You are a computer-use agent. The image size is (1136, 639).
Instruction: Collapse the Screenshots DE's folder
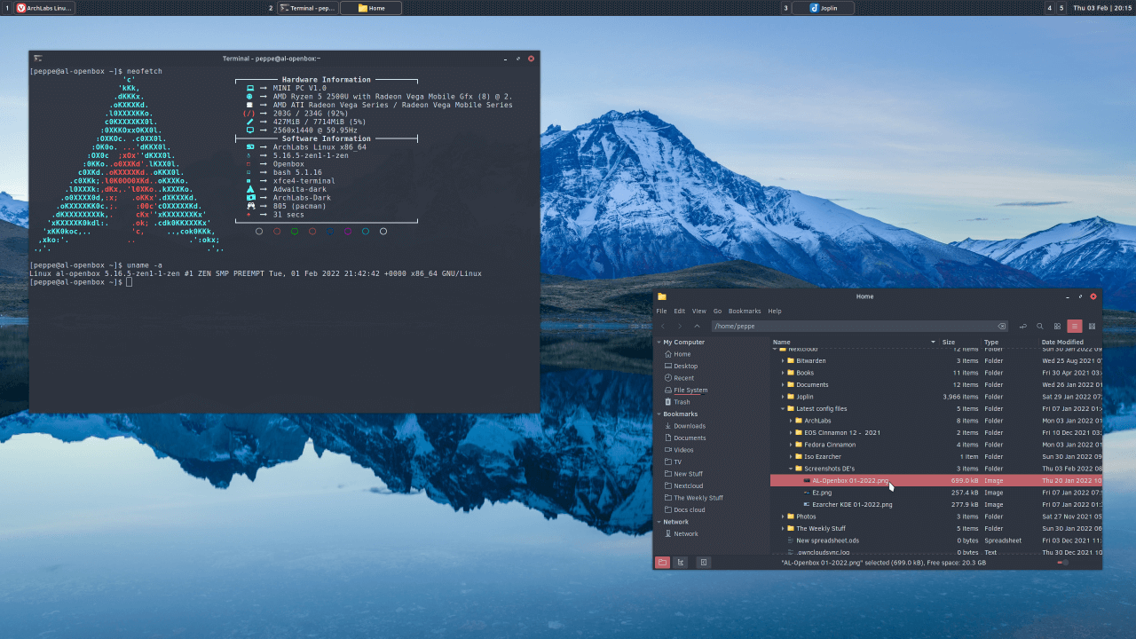click(x=791, y=469)
